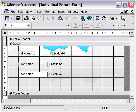This screenshot has width=136, height=112.
Task: Restore the inner form document window
Action: click(127, 12)
